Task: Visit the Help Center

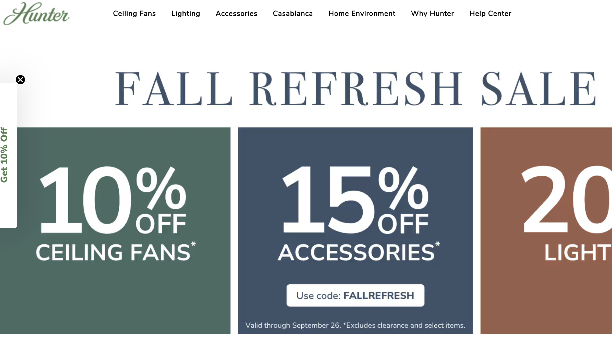Action: (490, 14)
